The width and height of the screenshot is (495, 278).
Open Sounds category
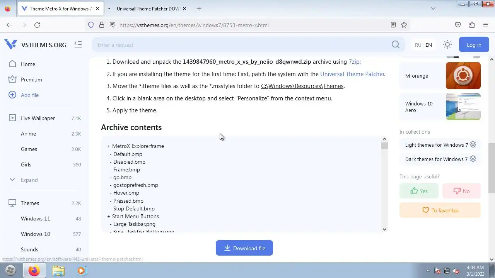coord(29,249)
